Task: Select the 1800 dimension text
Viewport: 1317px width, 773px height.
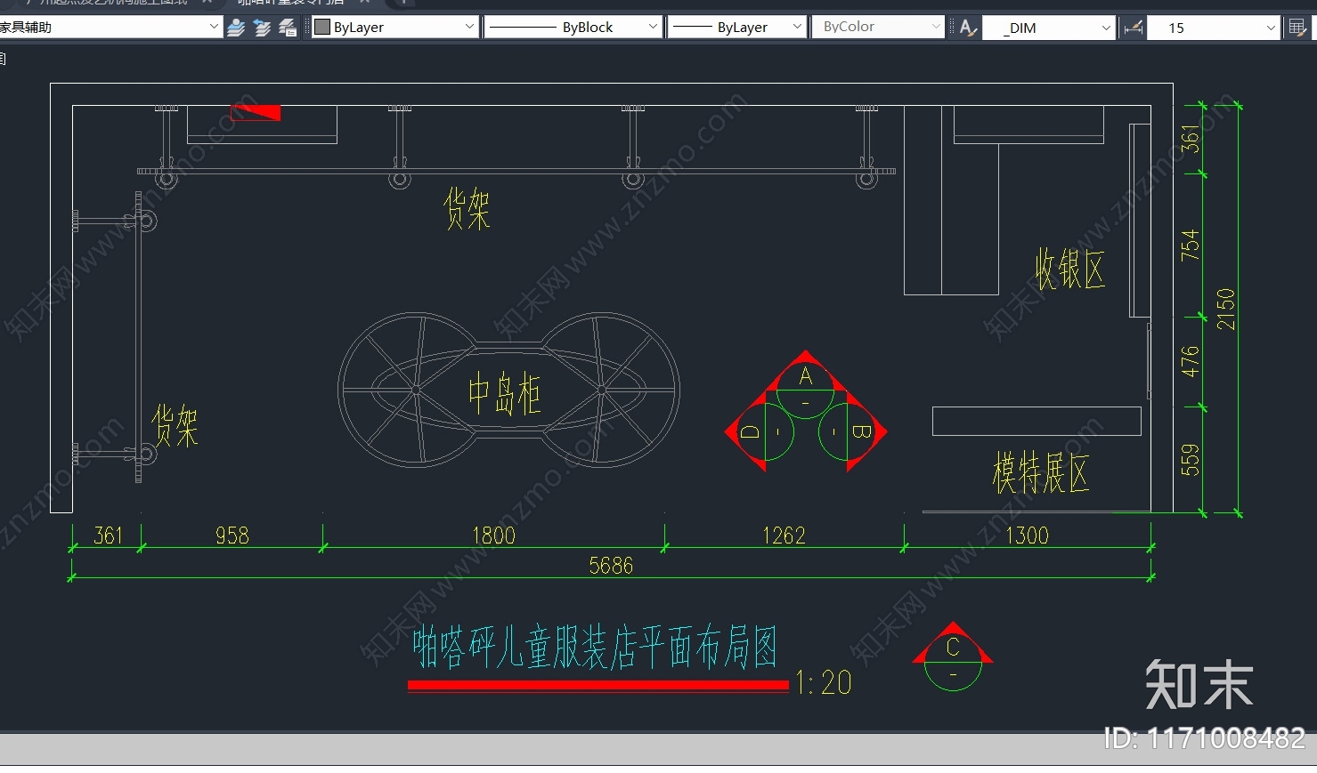Action: point(493,535)
